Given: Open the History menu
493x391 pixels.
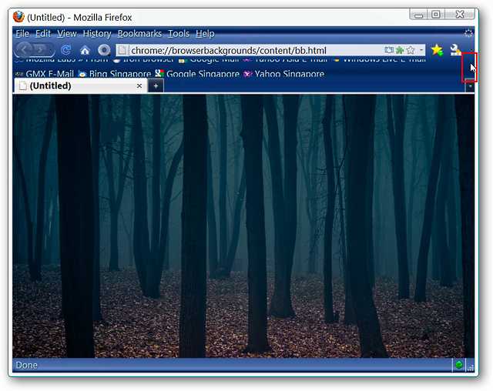Looking at the screenshot, I should pos(97,34).
